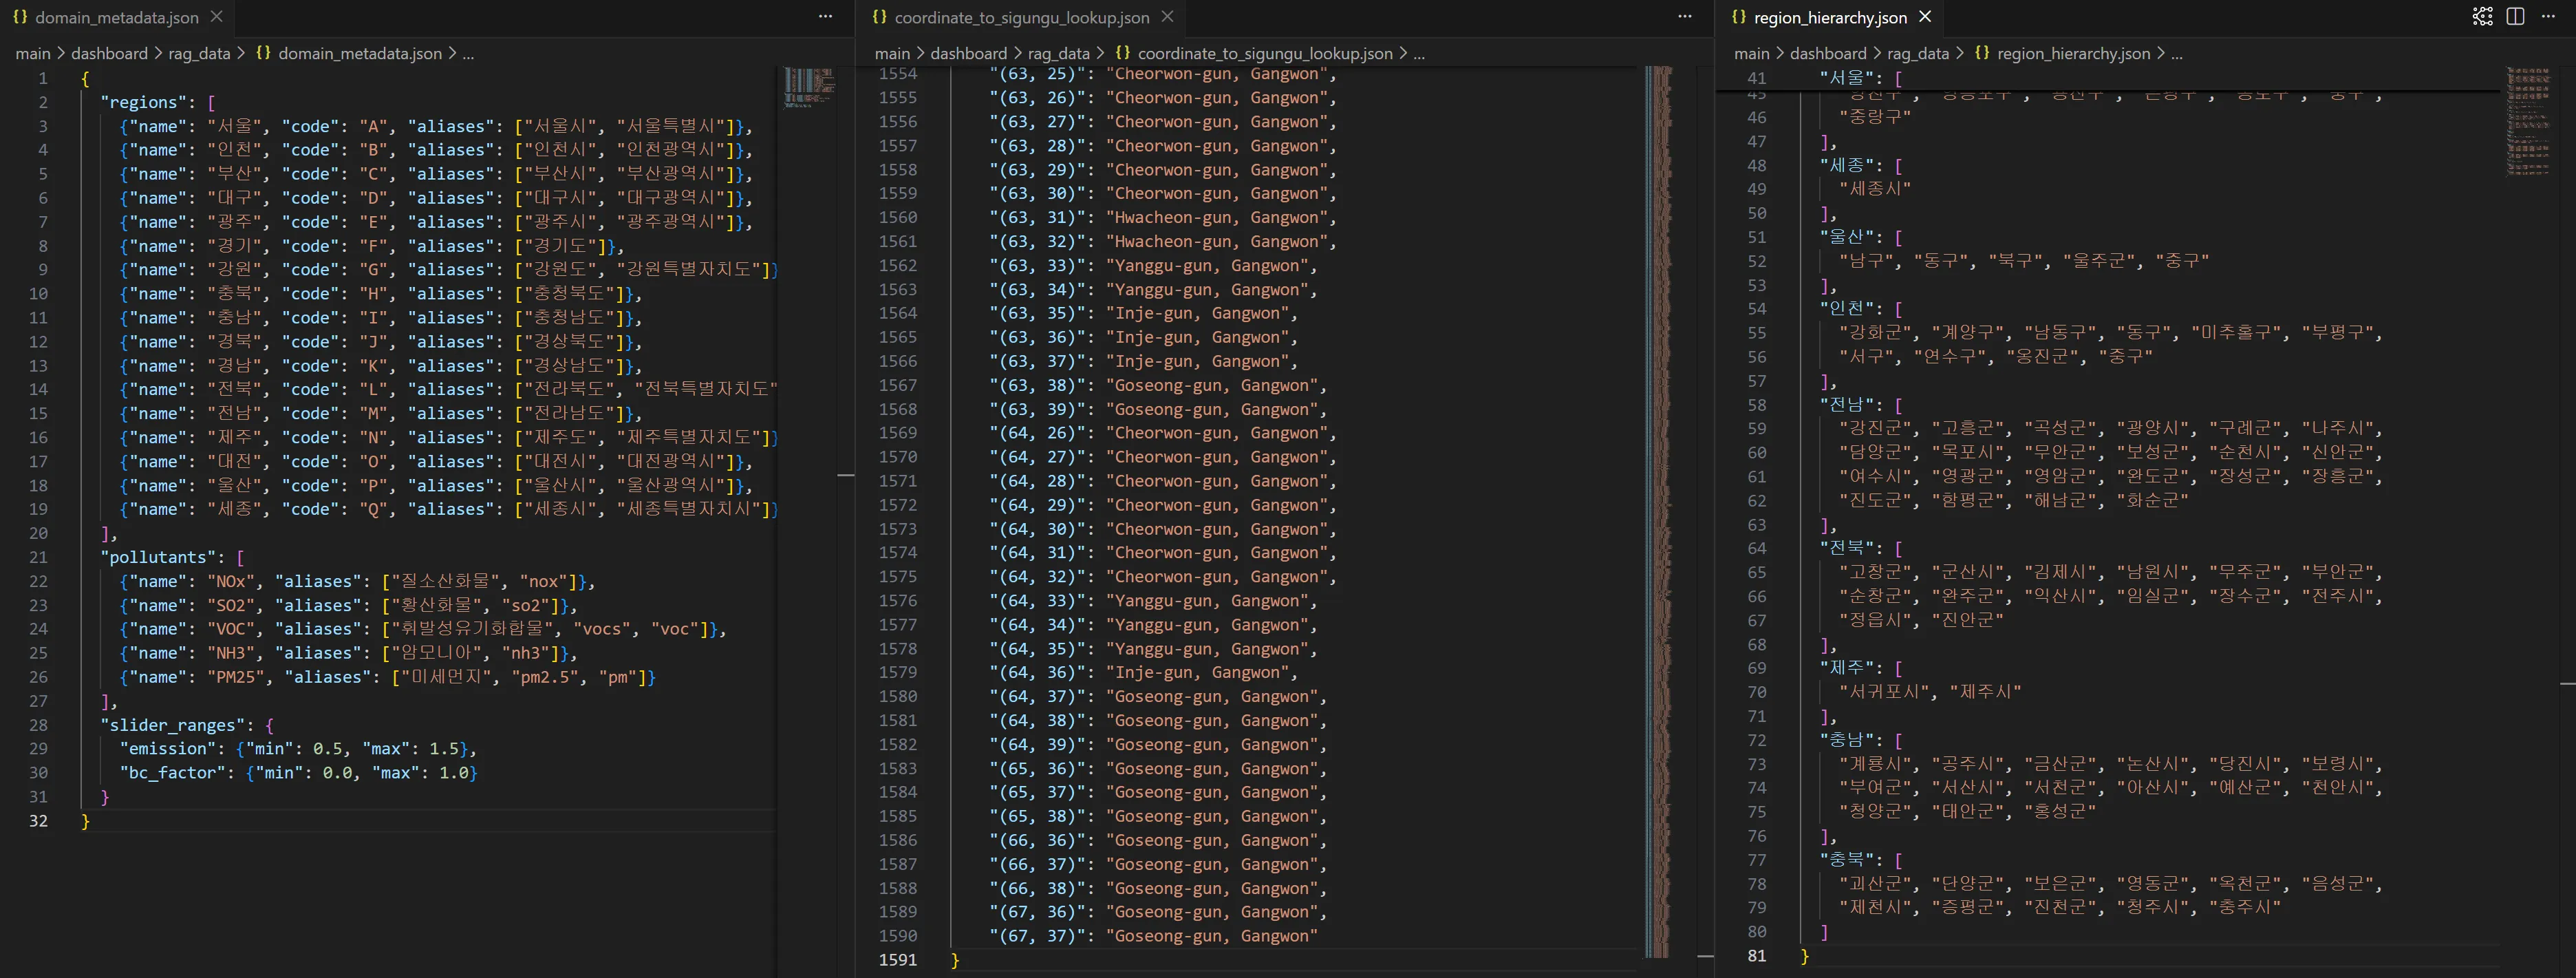
Task: Split the region_hierarchy.json editor right
Action: (2515, 17)
